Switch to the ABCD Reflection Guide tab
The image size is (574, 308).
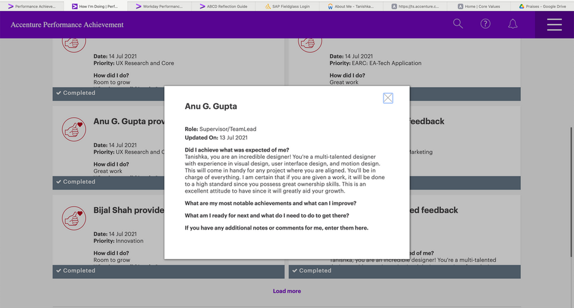223,6
